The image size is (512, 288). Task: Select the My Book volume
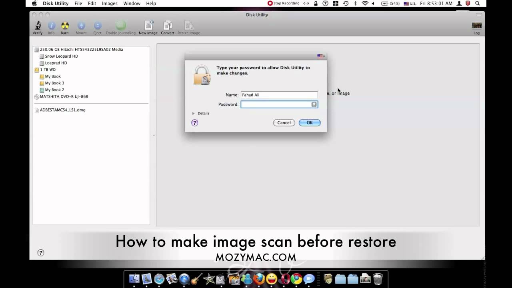coord(53,76)
